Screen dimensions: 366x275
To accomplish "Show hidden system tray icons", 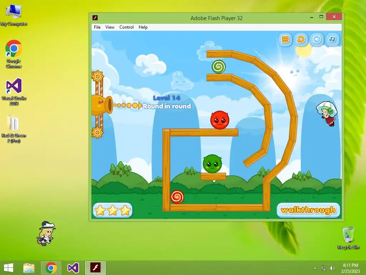I will [315, 268].
